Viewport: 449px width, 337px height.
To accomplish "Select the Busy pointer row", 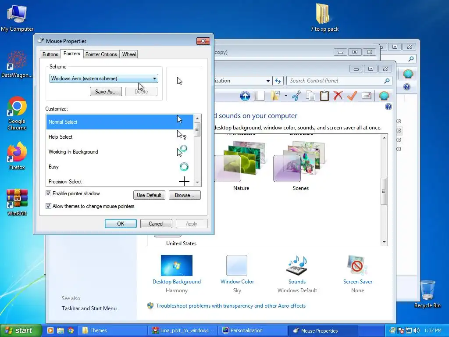I will pos(120,166).
